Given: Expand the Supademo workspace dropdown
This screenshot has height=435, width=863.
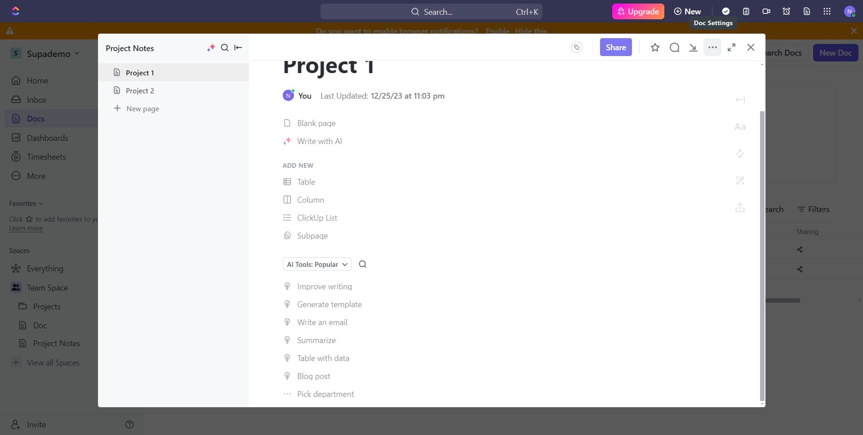Looking at the screenshot, I should point(77,53).
